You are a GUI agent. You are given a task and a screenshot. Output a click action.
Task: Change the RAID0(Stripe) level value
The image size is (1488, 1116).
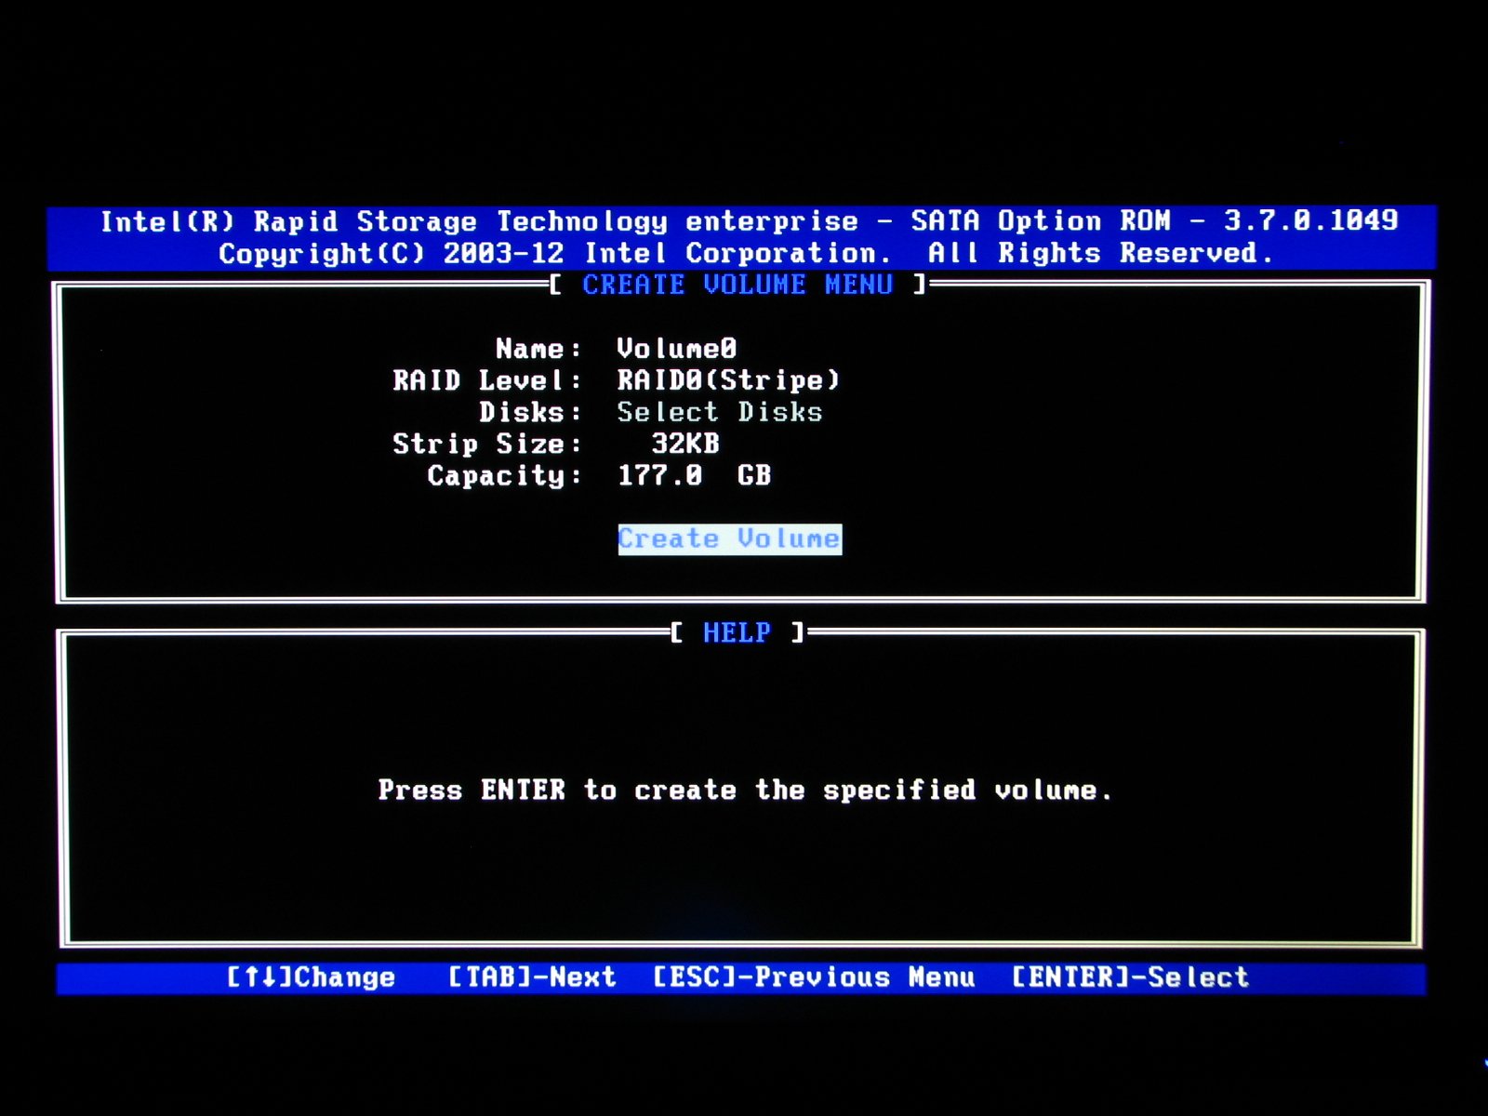728,380
